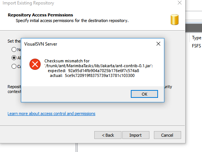Click the Repository Access Permissions heading
The width and height of the screenshot is (202, 152).
(x=41, y=15)
